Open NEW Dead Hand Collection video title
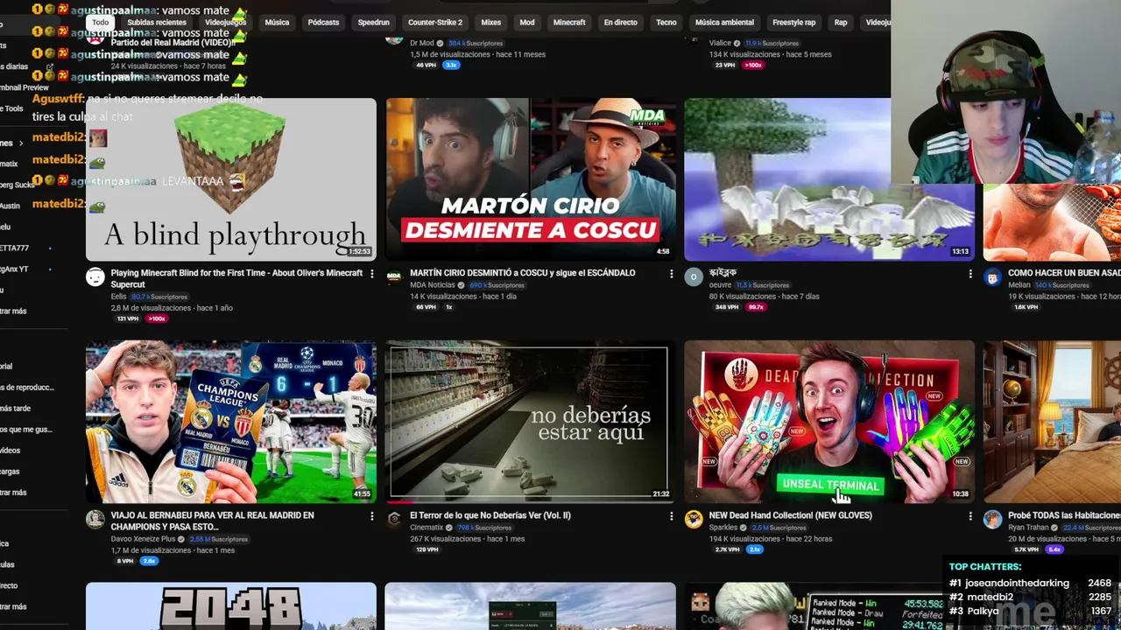The width and height of the screenshot is (1121, 630). tap(791, 515)
